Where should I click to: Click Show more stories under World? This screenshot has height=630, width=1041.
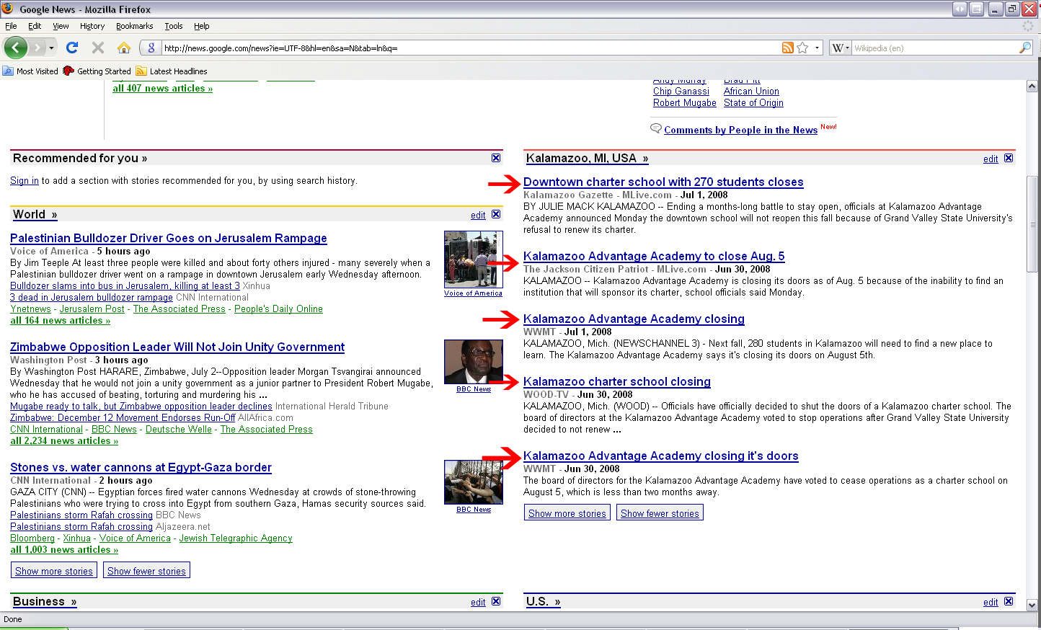pyautogui.click(x=54, y=571)
